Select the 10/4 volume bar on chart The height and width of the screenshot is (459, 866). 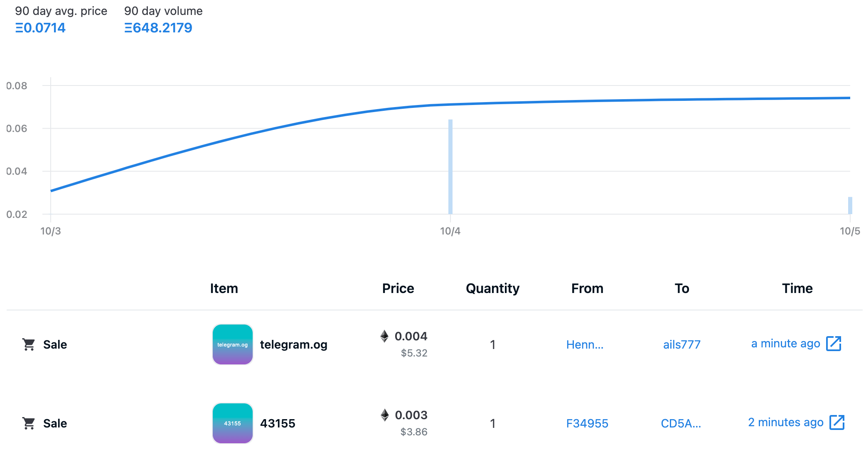pos(450,167)
